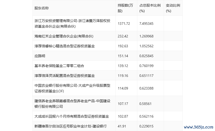Select 新疆维吾尔自治区伍号职业年金计划-建设银行 name
The width and height of the screenshot is (215, 131).
click(71, 126)
